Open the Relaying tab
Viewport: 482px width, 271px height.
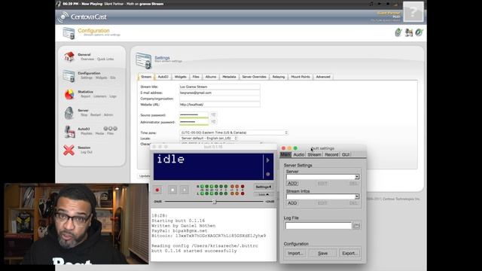tap(279, 77)
